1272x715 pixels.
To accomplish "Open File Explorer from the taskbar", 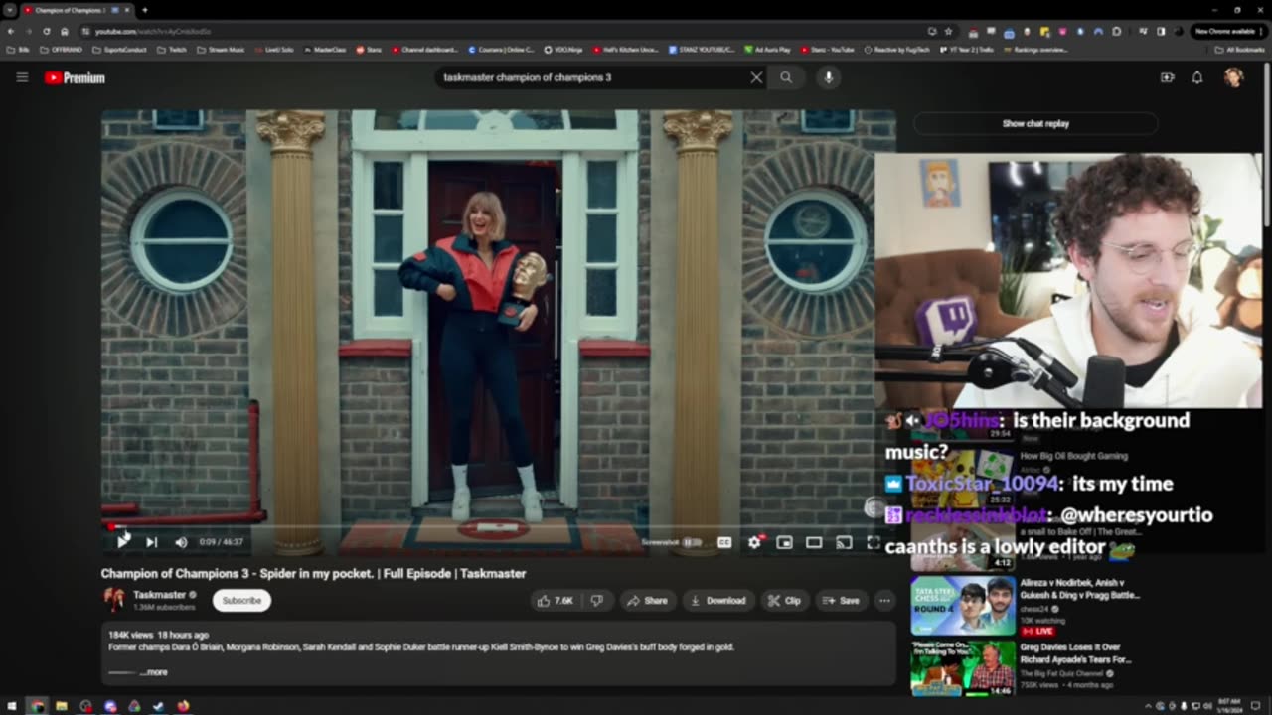I will [x=62, y=706].
